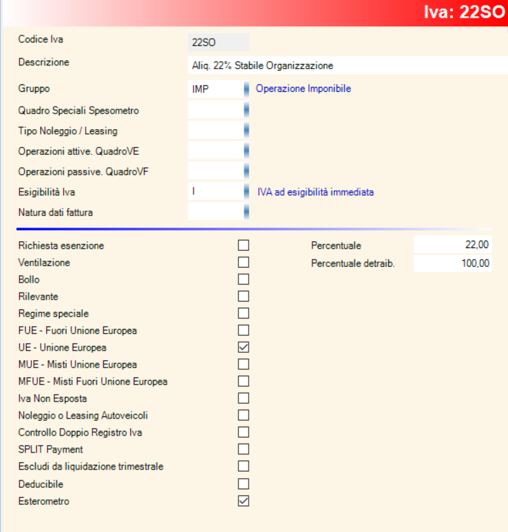Enable Regime speciale checkbox

point(244,313)
